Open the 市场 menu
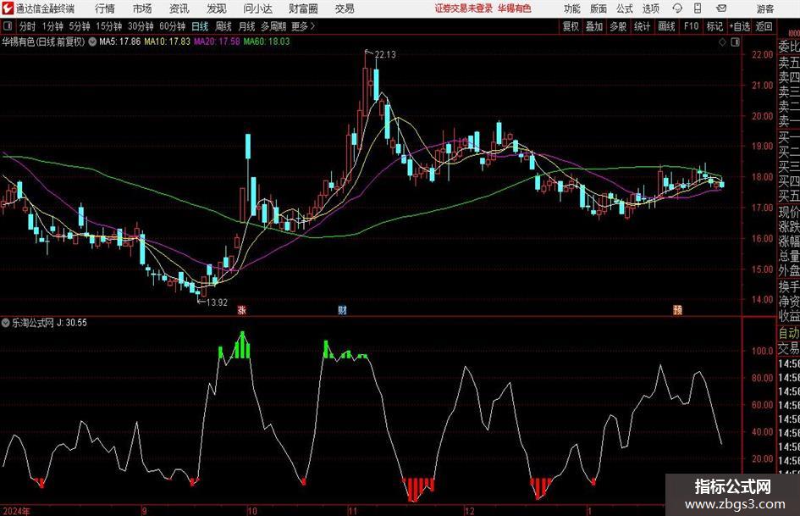 142,8
